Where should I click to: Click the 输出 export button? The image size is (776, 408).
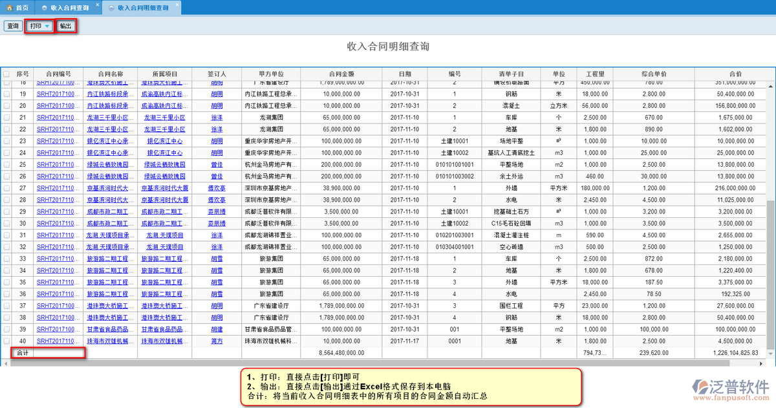point(66,26)
